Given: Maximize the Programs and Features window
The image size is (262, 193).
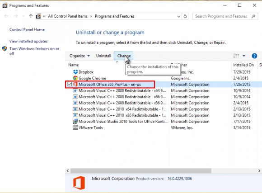Looking at the screenshot, I should [239, 5].
